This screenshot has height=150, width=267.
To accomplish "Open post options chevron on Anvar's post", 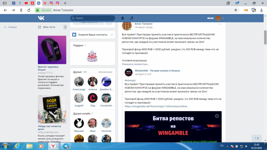I will pos(220,24).
